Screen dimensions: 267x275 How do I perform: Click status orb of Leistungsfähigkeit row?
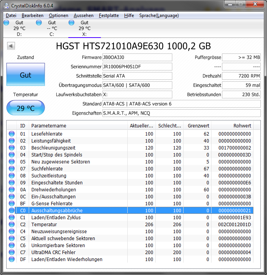[12, 141]
